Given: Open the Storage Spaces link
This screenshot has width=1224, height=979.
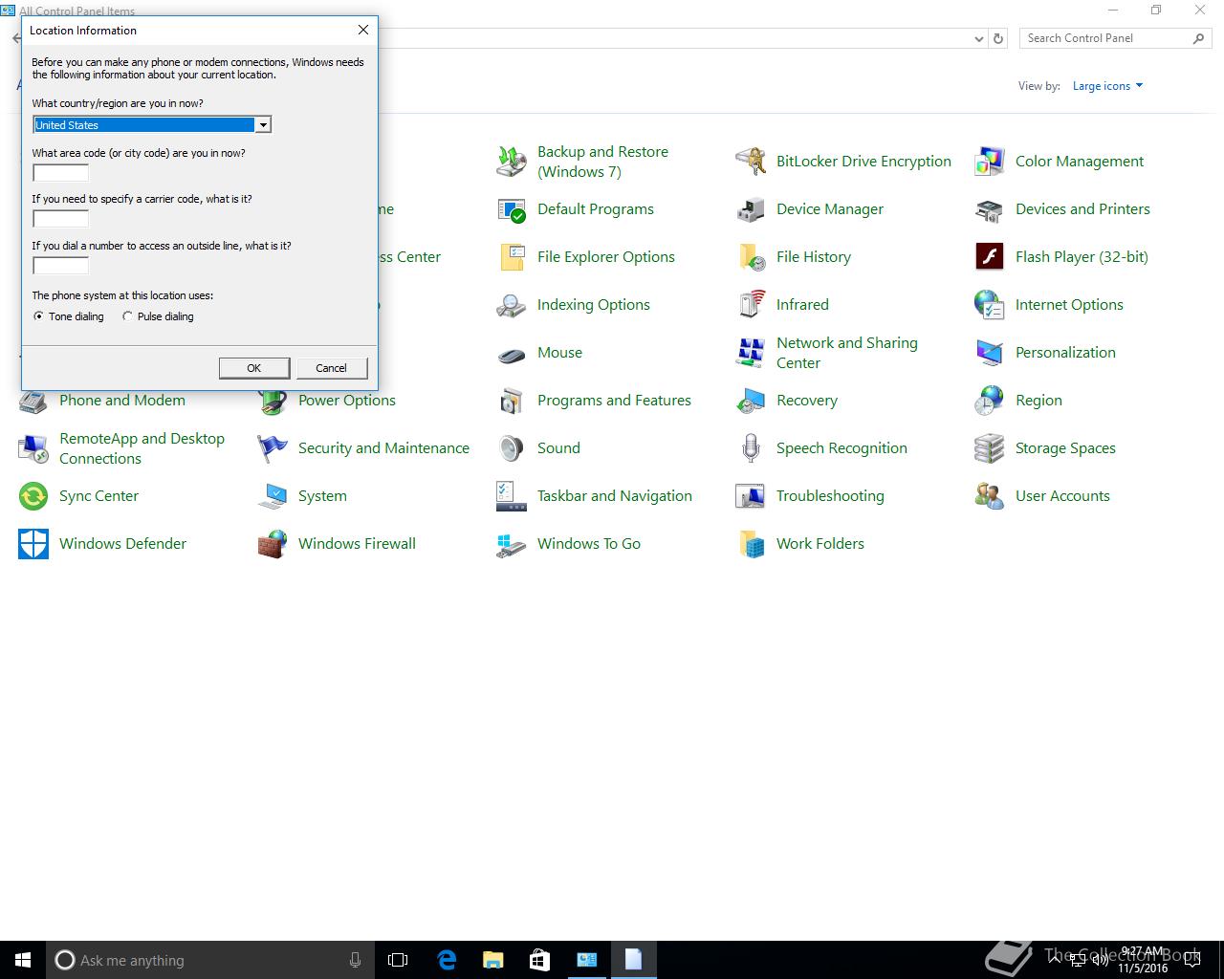Looking at the screenshot, I should pyautogui.click(x=1065, y=448).
